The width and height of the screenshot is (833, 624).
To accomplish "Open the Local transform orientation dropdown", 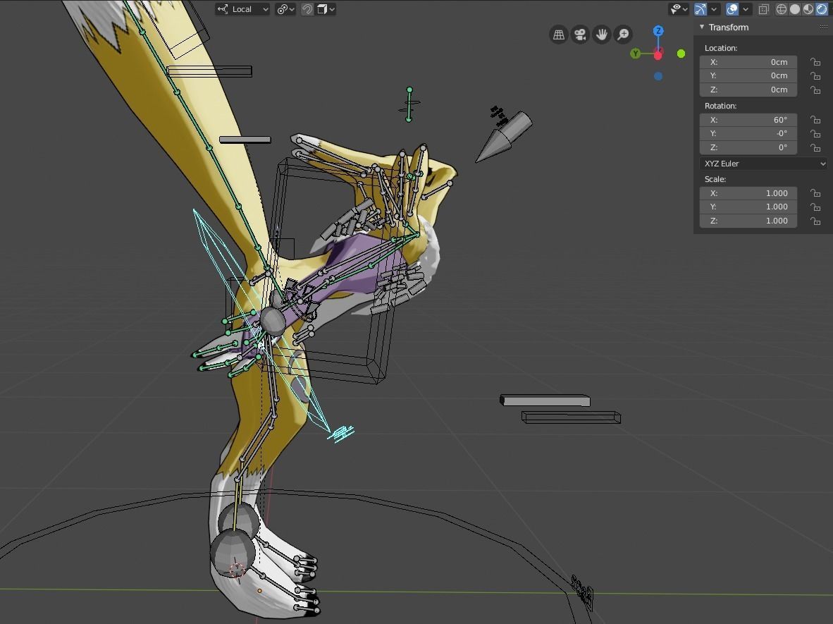I will tap(242, 9).
